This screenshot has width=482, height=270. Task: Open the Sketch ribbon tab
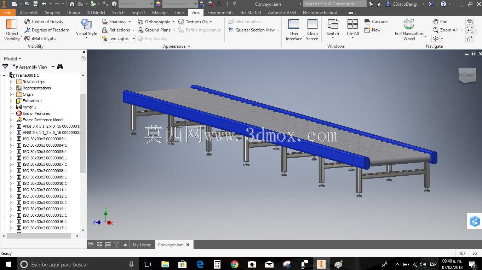point(118,12)
